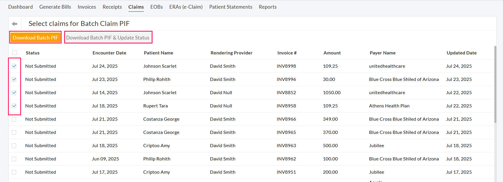
Task: Open the Dashboard tab
Action: pyautogui.click(x=20, y=7)
